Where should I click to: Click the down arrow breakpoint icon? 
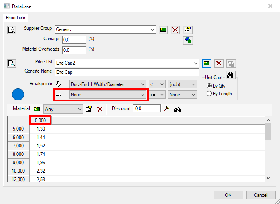[x=59, y=84]
